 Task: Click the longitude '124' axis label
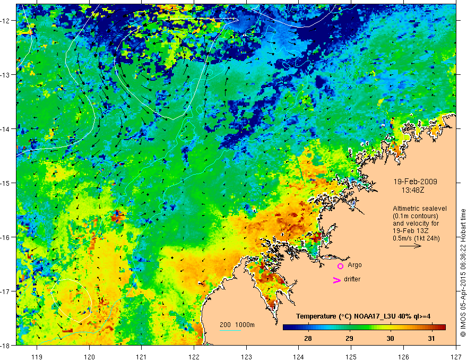pyautogui.click(x=299, y=357)
